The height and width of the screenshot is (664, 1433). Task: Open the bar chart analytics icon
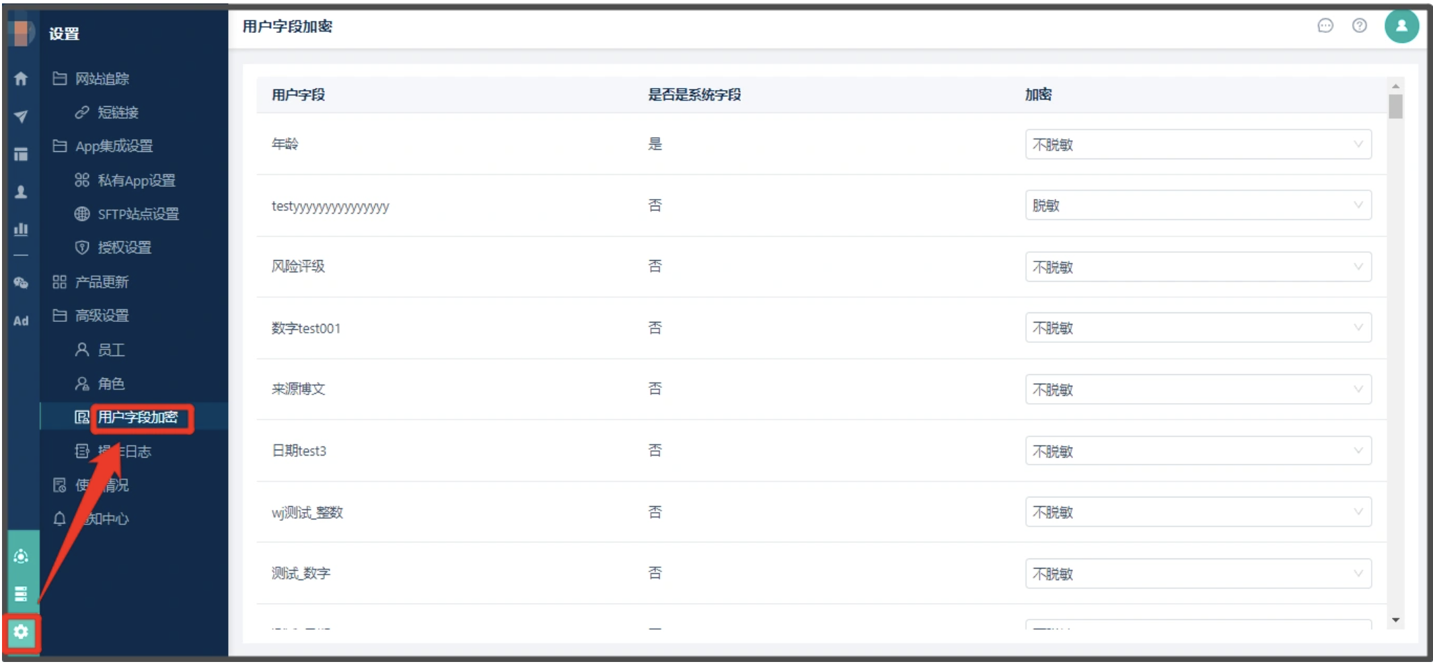pos(21,229)
